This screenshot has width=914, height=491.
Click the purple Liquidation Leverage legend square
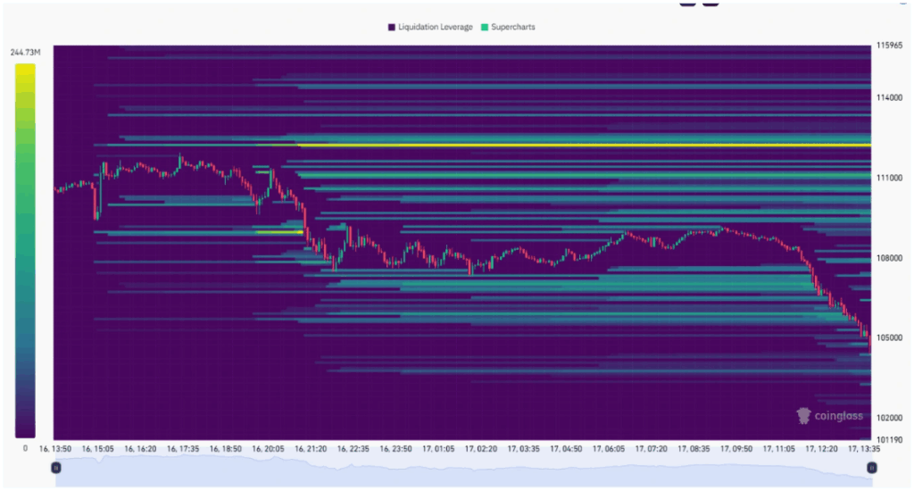click(x=392, y=27)
